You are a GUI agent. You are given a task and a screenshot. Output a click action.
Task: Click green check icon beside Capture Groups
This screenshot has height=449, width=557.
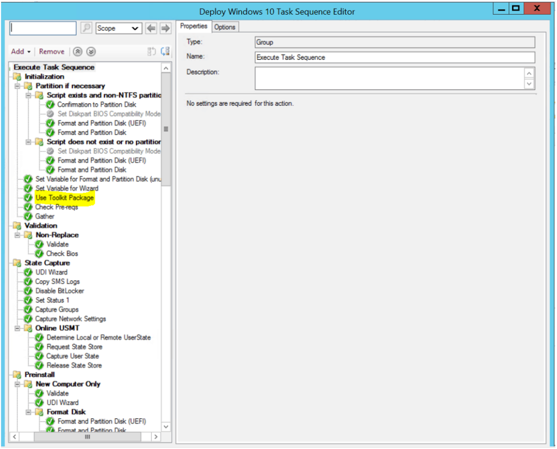click(28, 309)
